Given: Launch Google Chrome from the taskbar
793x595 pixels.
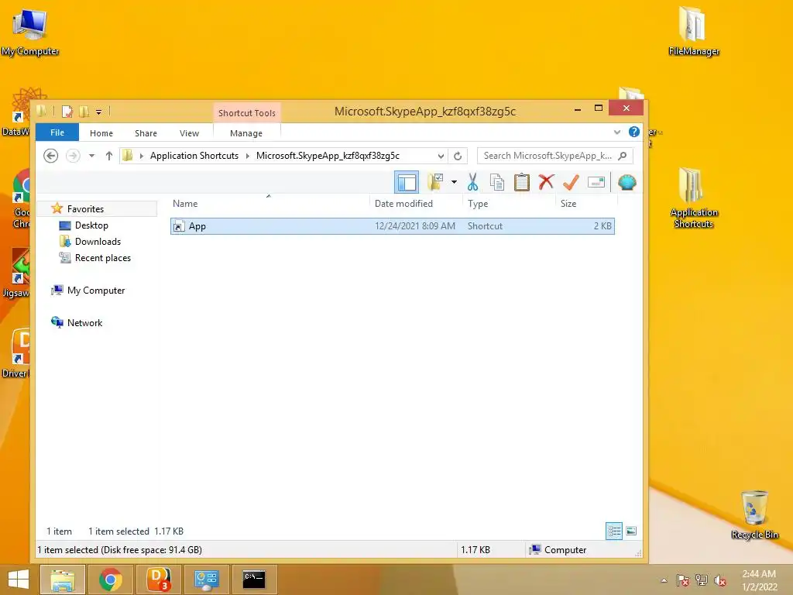Looking at the screenshot, I should coord(110,580).
